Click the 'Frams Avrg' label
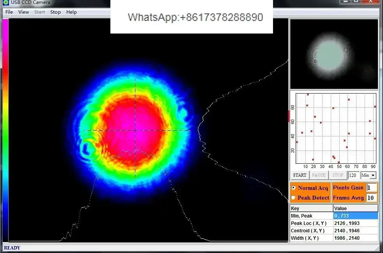The height and width of the screenshot is (253, 383). click(x=348, y=198)
